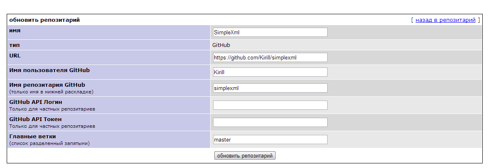Click the Имя репозитария GitHub label

(x=47, y=85)
